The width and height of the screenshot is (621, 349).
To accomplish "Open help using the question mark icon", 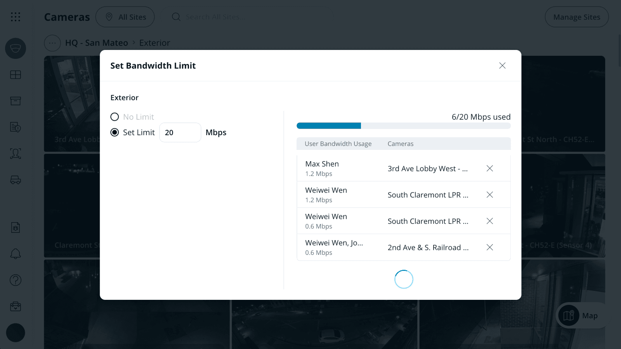I will (x=16, y=280).
